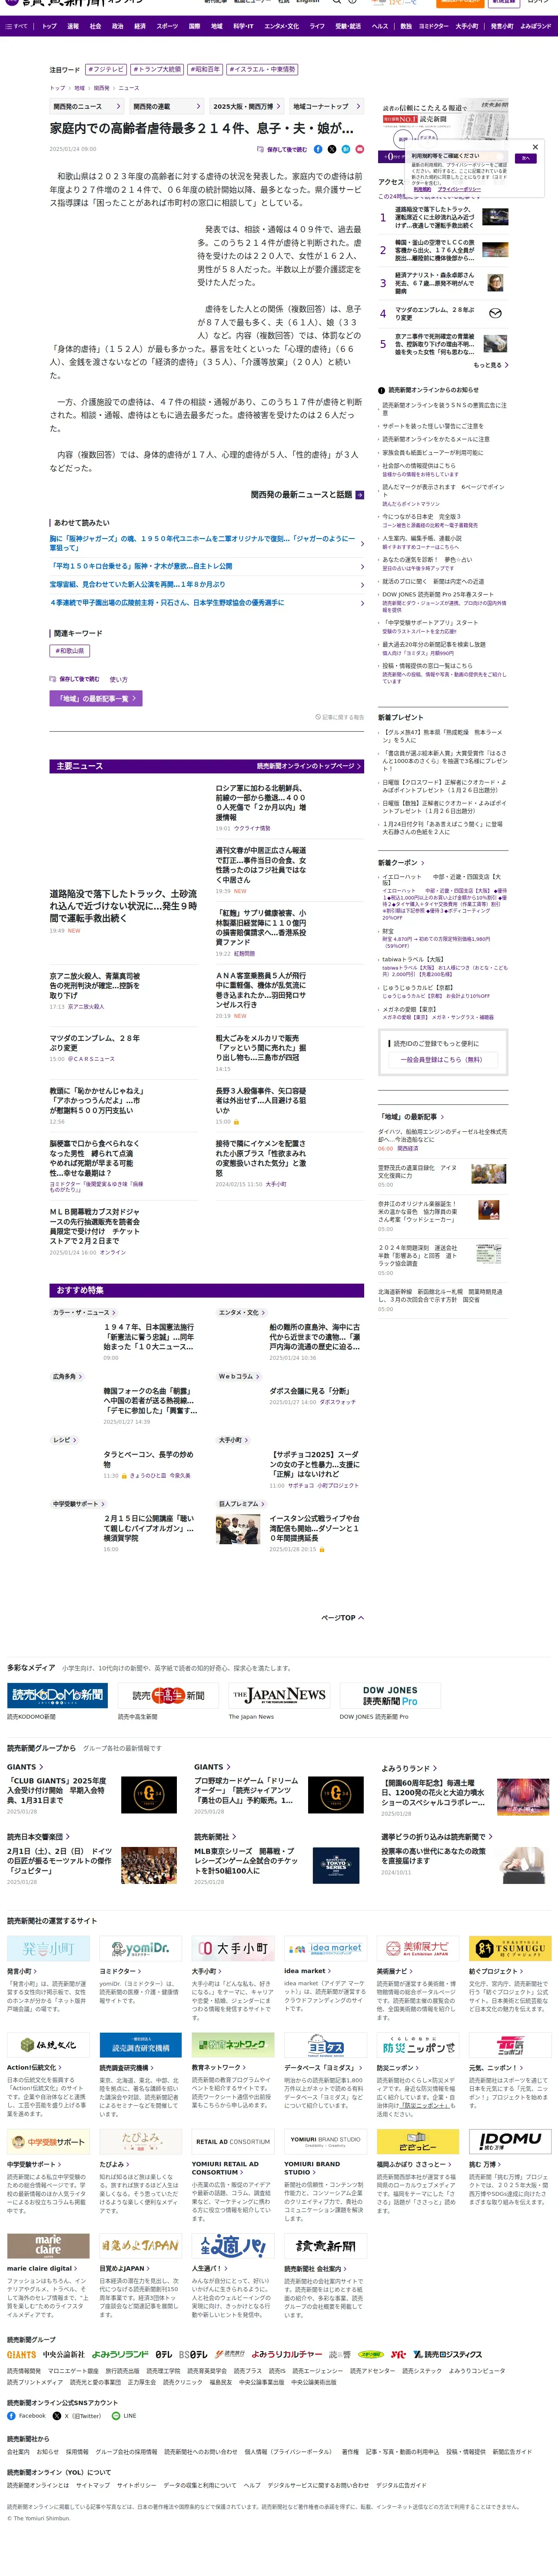This screenshot has width=558, height=2576.
Task: Click the #和歌山県 related keyword tag
Action: (70, 651)
